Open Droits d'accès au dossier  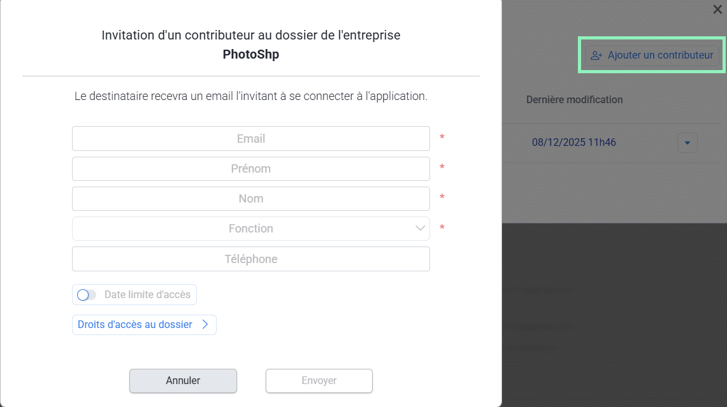135,325
